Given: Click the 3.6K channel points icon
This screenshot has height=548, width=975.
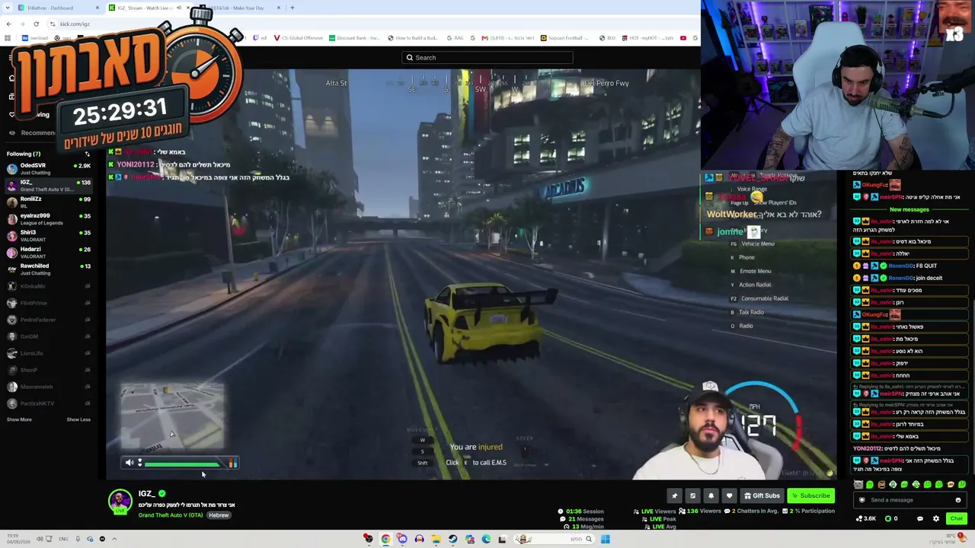Looking at the screenshot, I should tap(867, 518).
